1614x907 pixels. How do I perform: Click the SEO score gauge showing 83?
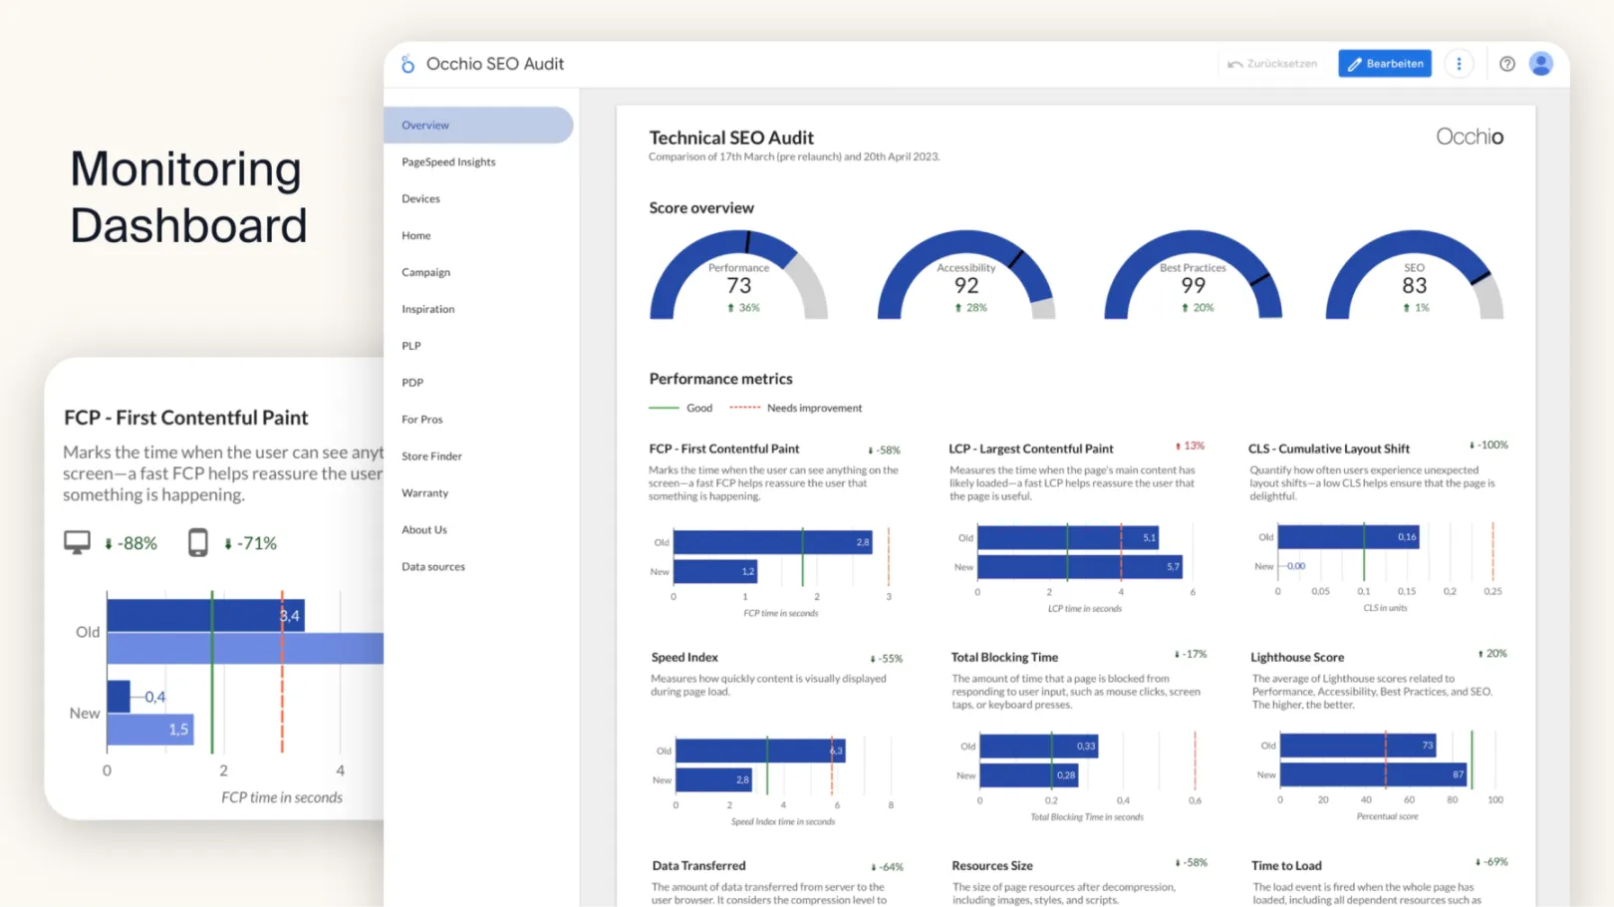coord(1415,279)
